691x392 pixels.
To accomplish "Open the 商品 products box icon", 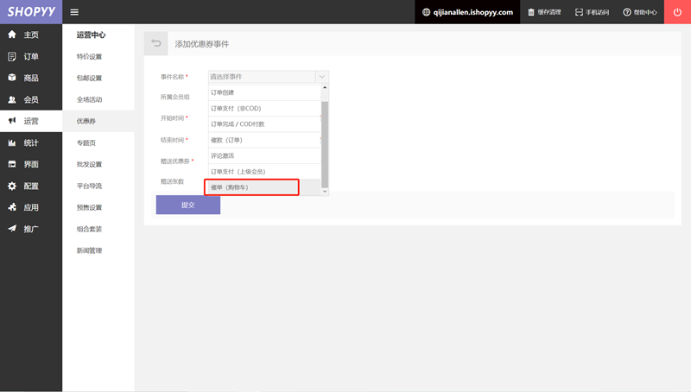I will tap(12, 78).
